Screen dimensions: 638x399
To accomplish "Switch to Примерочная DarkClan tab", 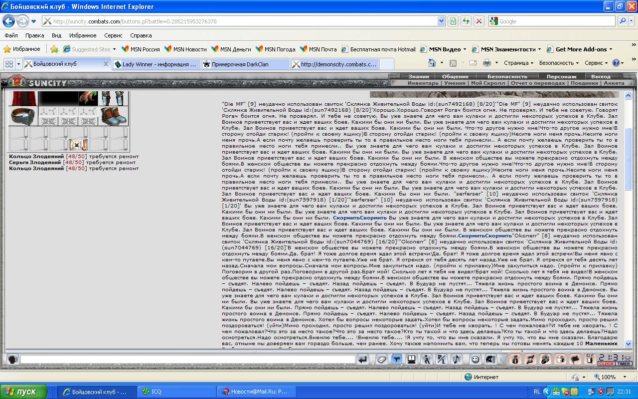I will [246, 64].
